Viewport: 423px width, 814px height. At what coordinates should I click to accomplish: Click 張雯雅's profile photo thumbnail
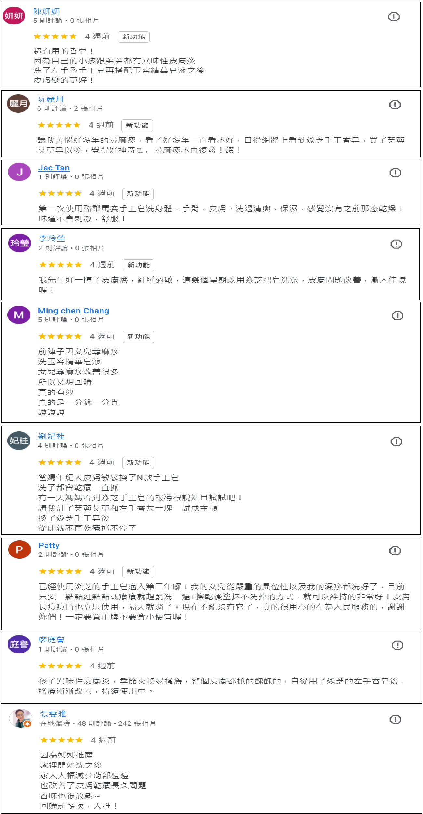20,718
